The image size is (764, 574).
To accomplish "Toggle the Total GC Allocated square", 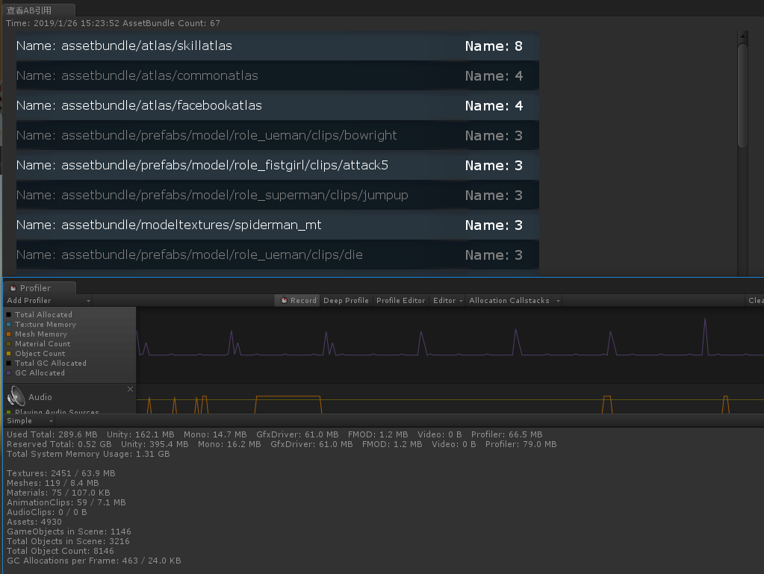I will 9,364.
